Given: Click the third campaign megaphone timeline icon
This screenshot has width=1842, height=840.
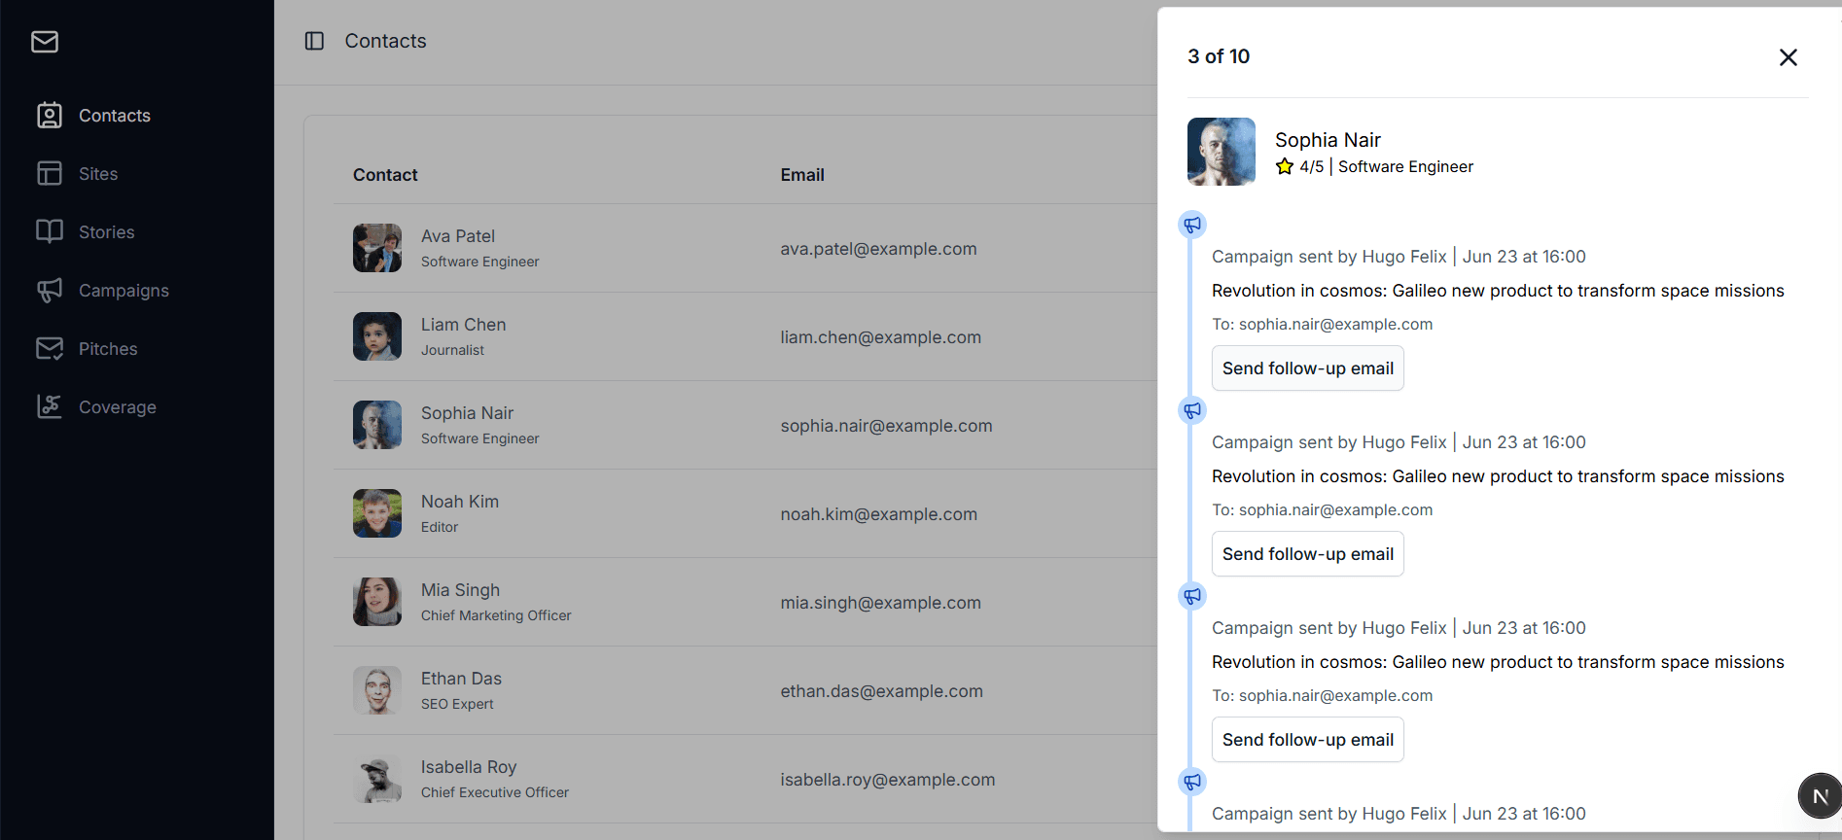Looking at the screenshot, I should point(1192,596).
